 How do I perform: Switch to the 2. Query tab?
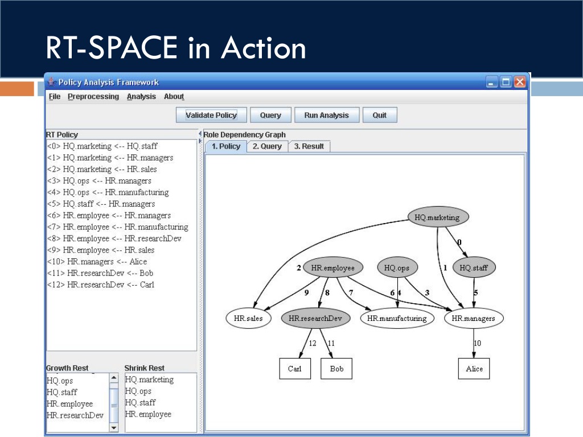tap(268, 146)
